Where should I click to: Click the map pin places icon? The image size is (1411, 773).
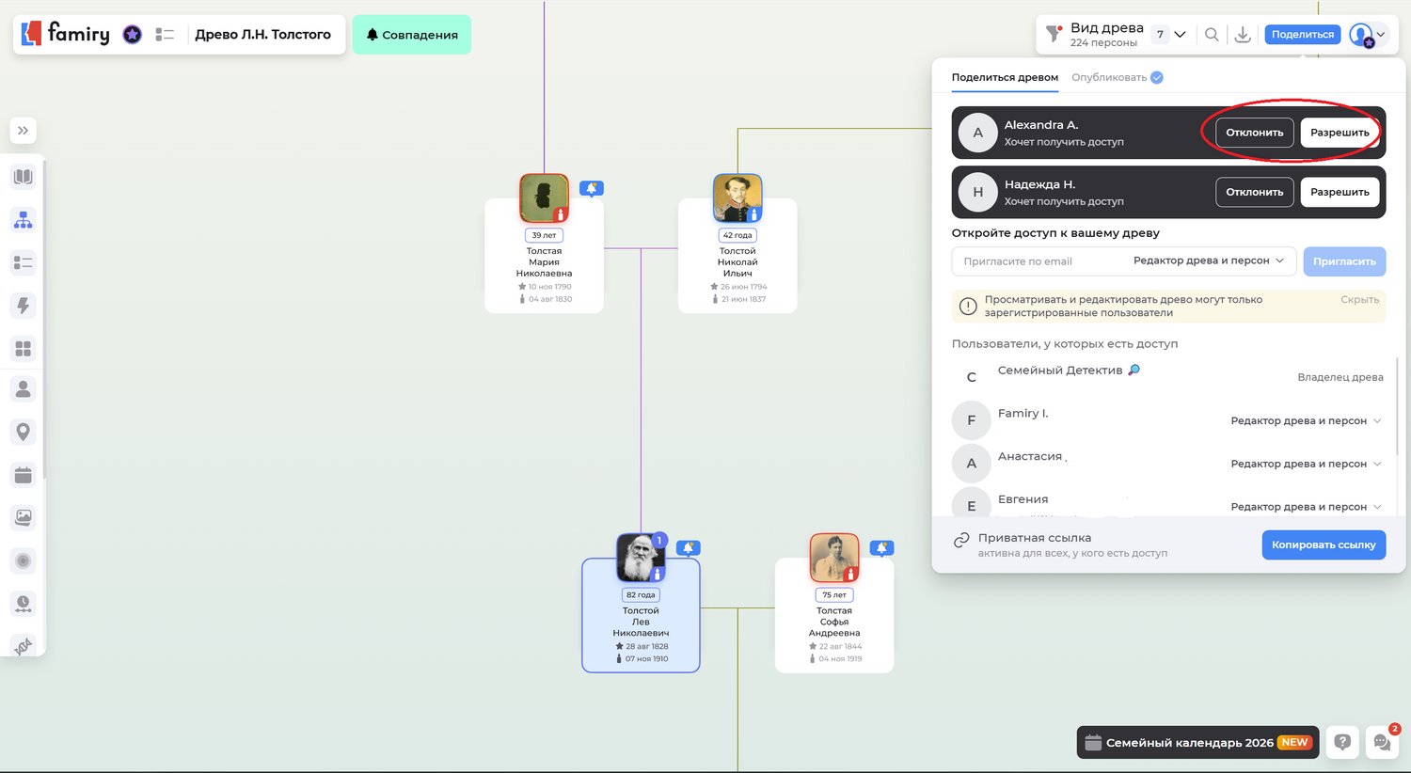pyautogui.click(x=24, y=432)
